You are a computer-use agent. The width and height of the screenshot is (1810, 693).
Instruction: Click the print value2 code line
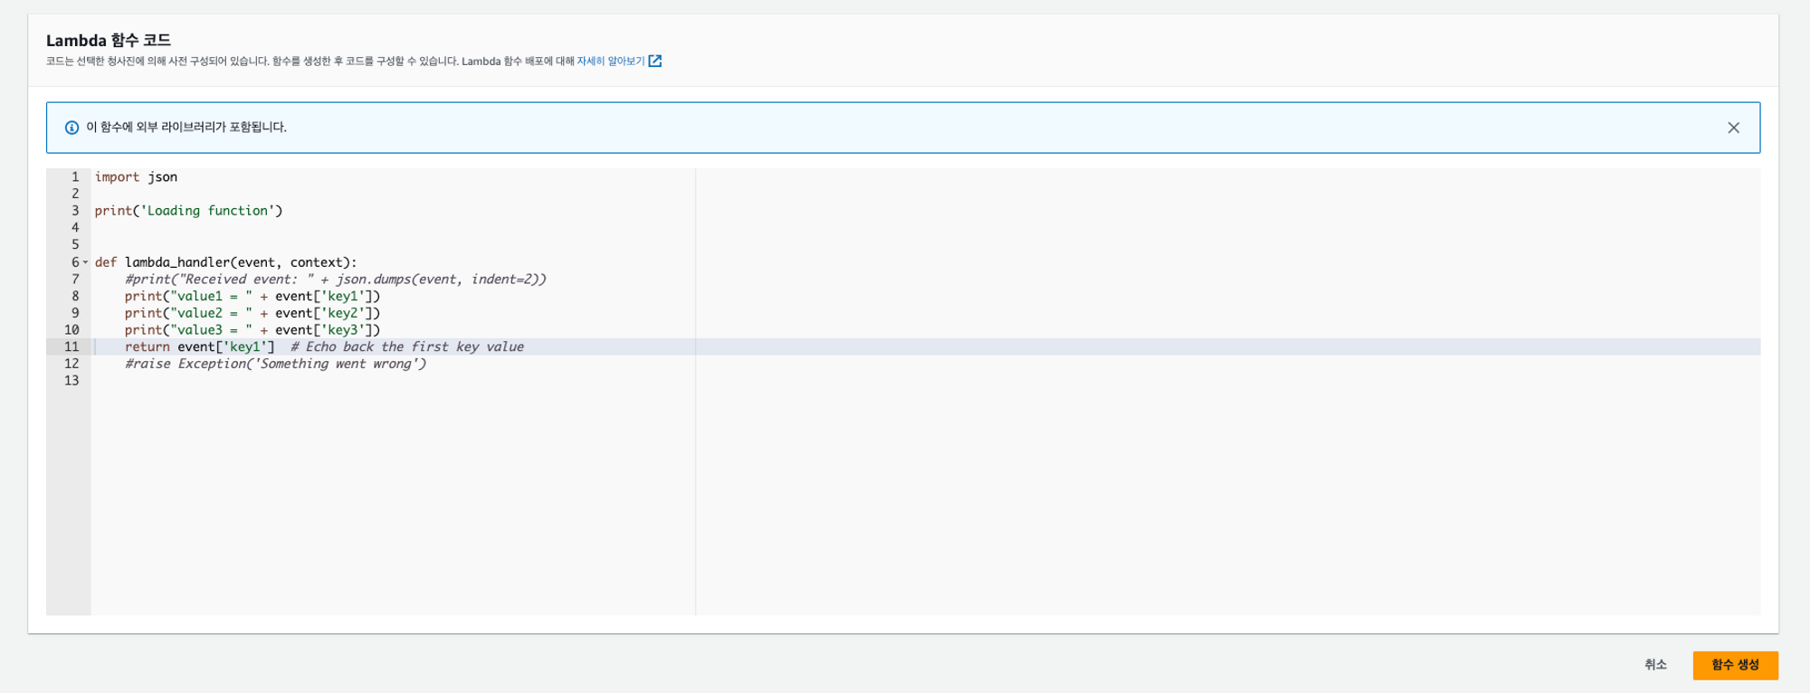252,313
